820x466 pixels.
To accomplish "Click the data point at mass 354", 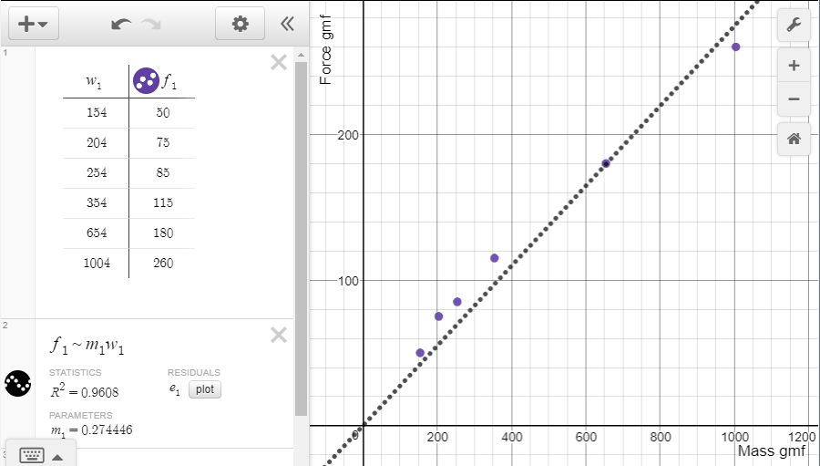I will [x=494, y=258].
